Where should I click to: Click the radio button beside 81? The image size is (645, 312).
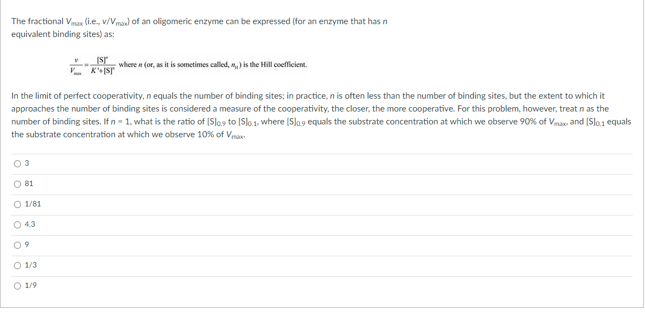[18, 183]
